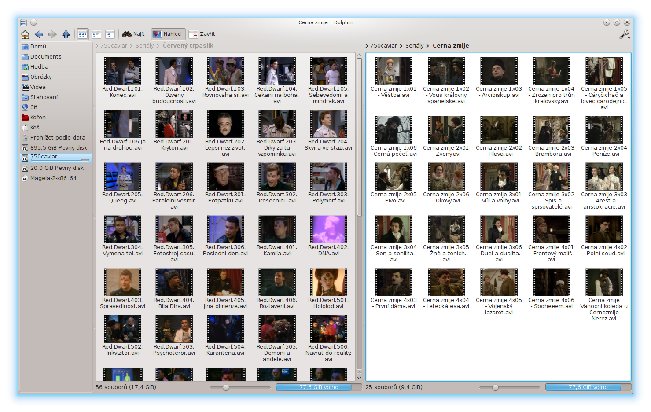Navigate forward with the right arrow
The width and height of the screenshot is (651, 412).
click(52, 34)
